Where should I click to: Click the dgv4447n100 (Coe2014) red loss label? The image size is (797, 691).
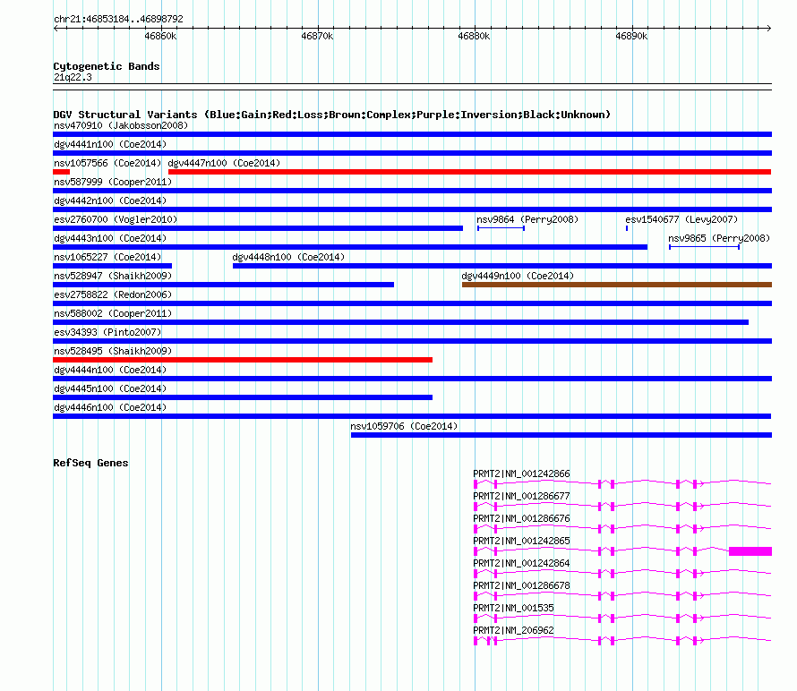[224, 163]
